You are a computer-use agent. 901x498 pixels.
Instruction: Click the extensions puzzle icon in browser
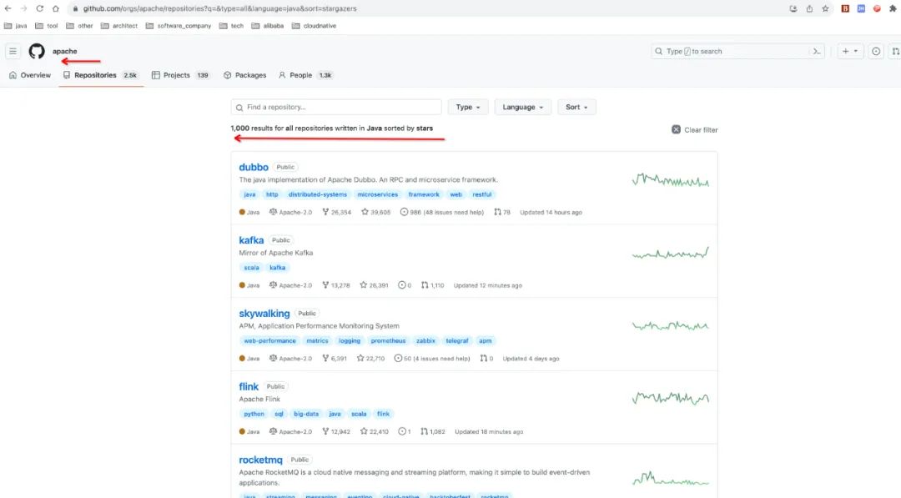tap(893, 8)
